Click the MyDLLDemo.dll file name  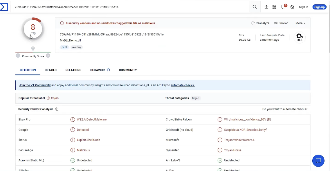pos(70,40)
